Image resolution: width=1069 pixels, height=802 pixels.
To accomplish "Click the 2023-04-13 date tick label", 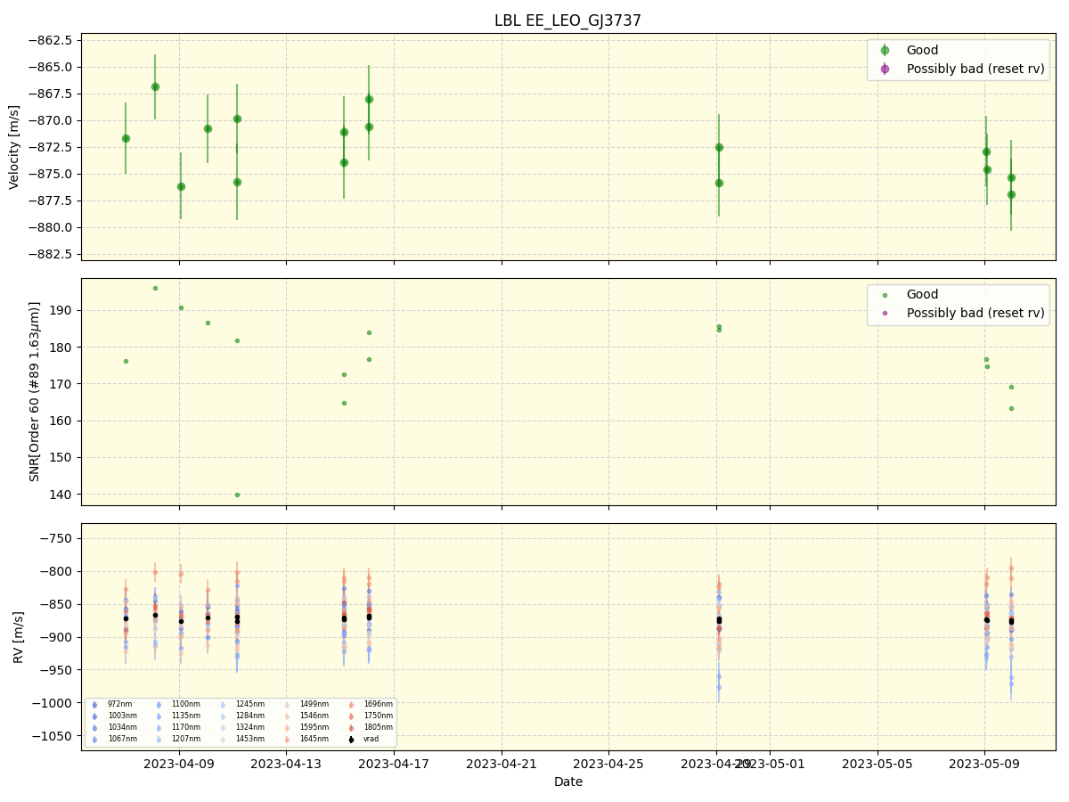I will tap(286, 763).
